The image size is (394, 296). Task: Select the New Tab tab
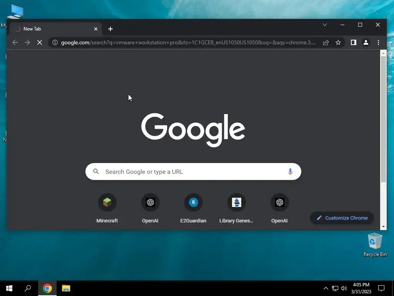(x=56, y=29)
